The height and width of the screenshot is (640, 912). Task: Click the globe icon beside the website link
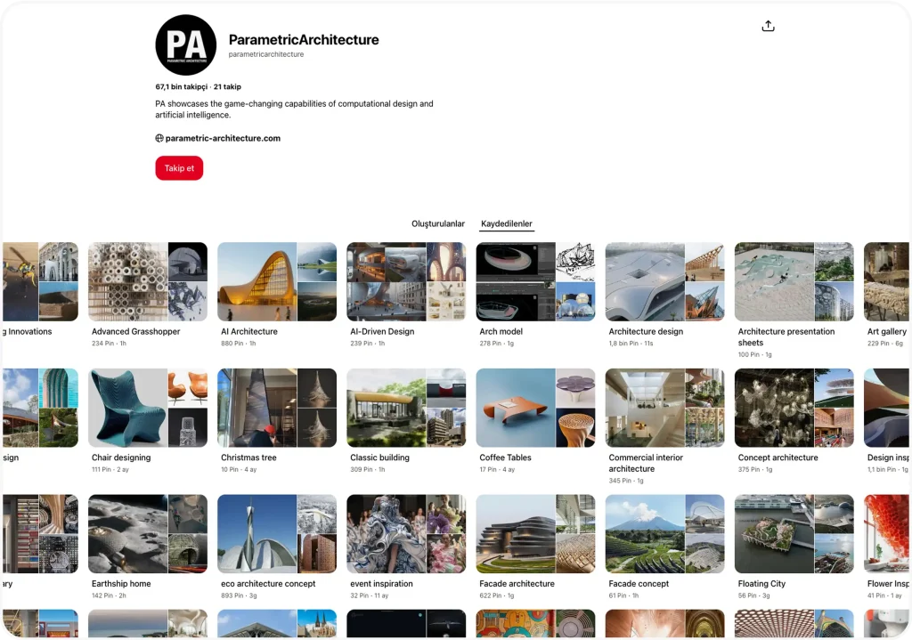click(x=159, y=138)
